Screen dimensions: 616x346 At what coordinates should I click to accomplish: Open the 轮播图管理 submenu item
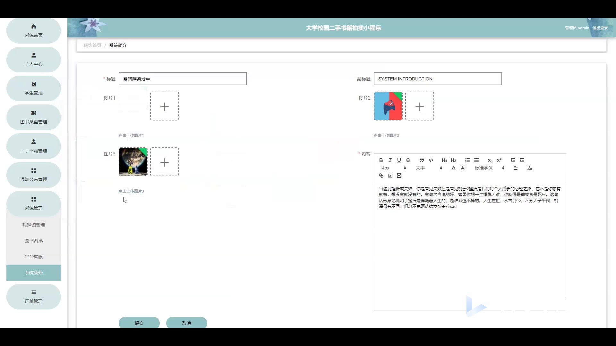click(x=34, y=225)
